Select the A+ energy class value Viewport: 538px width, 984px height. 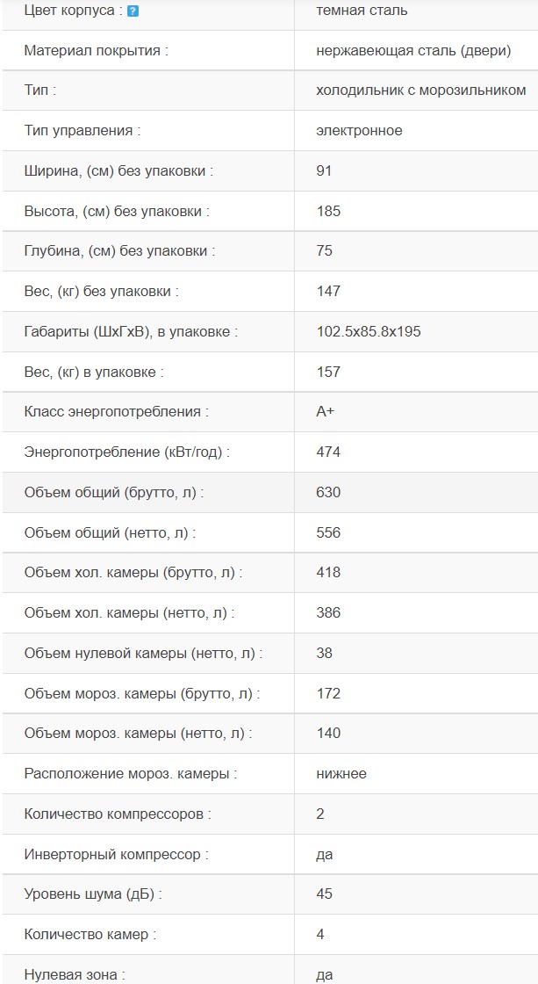point(326,412)
